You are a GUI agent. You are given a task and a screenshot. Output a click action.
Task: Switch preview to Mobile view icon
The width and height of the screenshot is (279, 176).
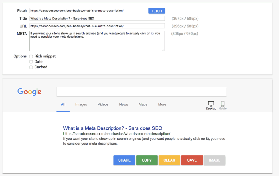(x=222, y=104)
